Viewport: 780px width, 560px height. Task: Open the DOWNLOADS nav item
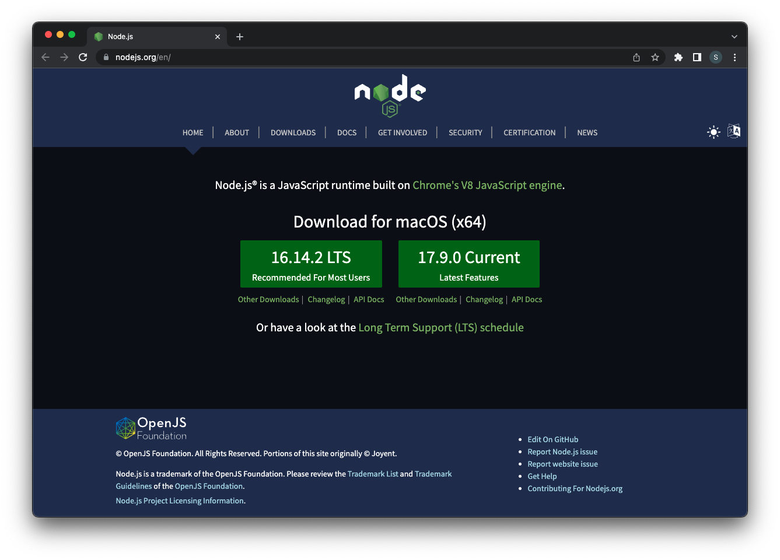[x=293, y=133]
